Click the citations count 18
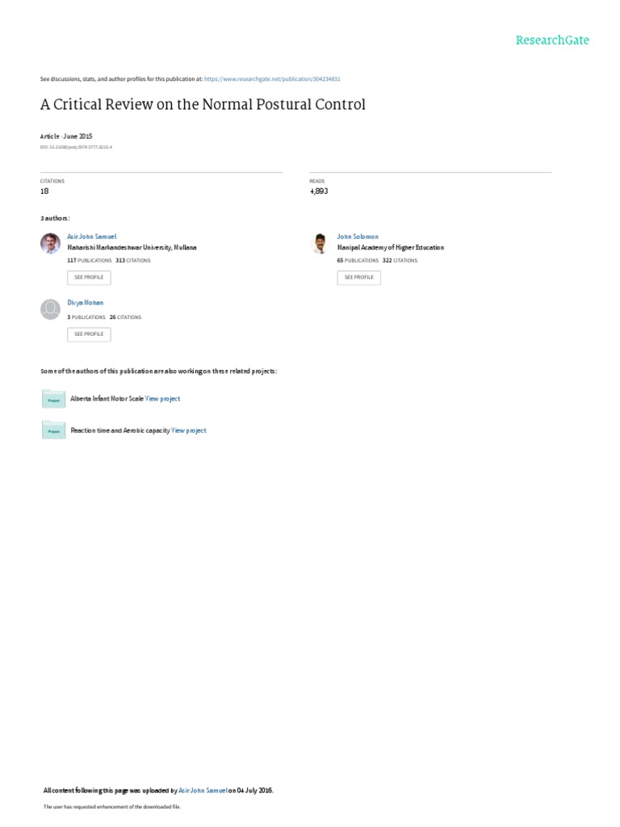The image size is (620, 827). coord(45,191)
